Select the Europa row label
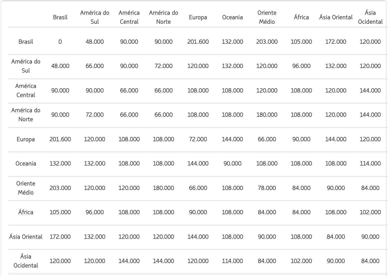Screen dimensions: 388x276 (26, 139)
